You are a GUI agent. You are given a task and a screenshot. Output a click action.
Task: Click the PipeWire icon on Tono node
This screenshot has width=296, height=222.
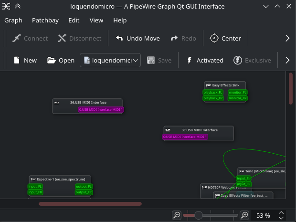242,171
